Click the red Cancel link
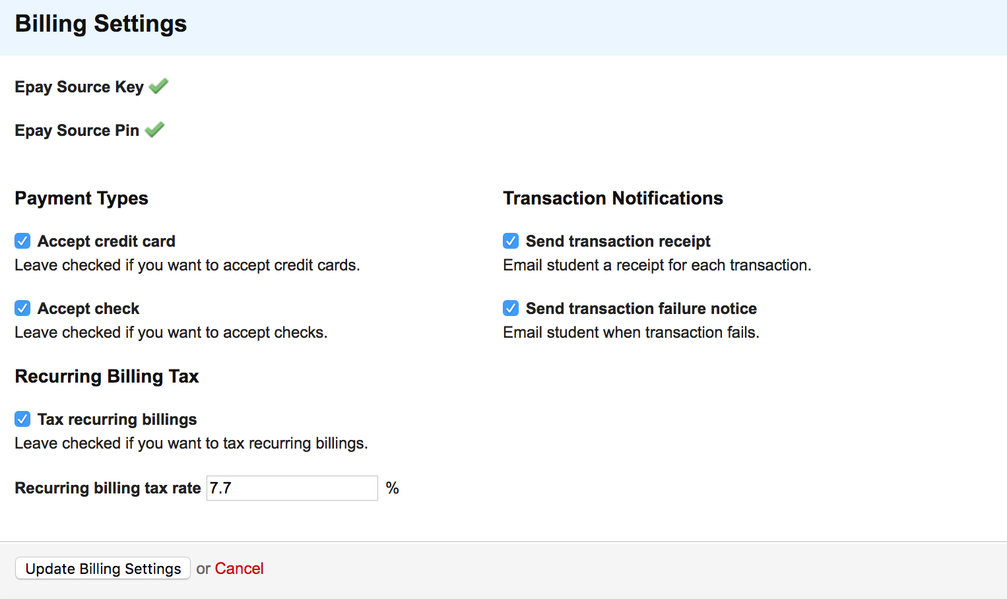This screenshot has width=1007, height=599. tap(239, 569)
